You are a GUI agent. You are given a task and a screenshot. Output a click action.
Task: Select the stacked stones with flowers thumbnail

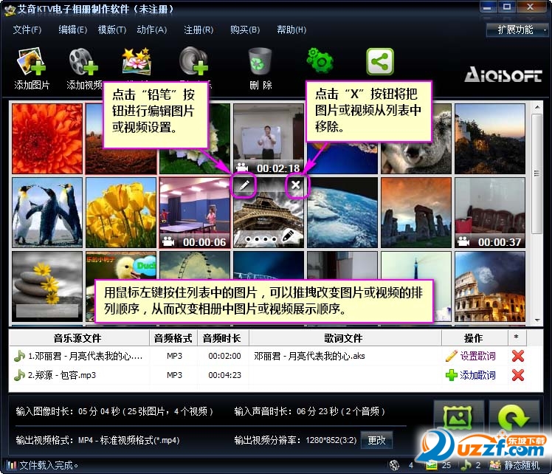(47, 286)
